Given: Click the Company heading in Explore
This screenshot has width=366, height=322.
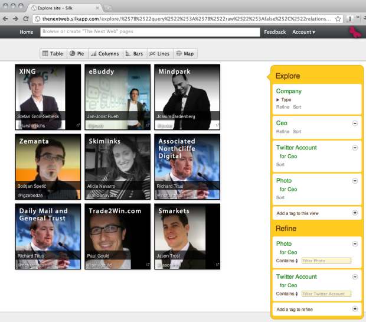Looking at the screenshot, I should (x=289, y=91).
